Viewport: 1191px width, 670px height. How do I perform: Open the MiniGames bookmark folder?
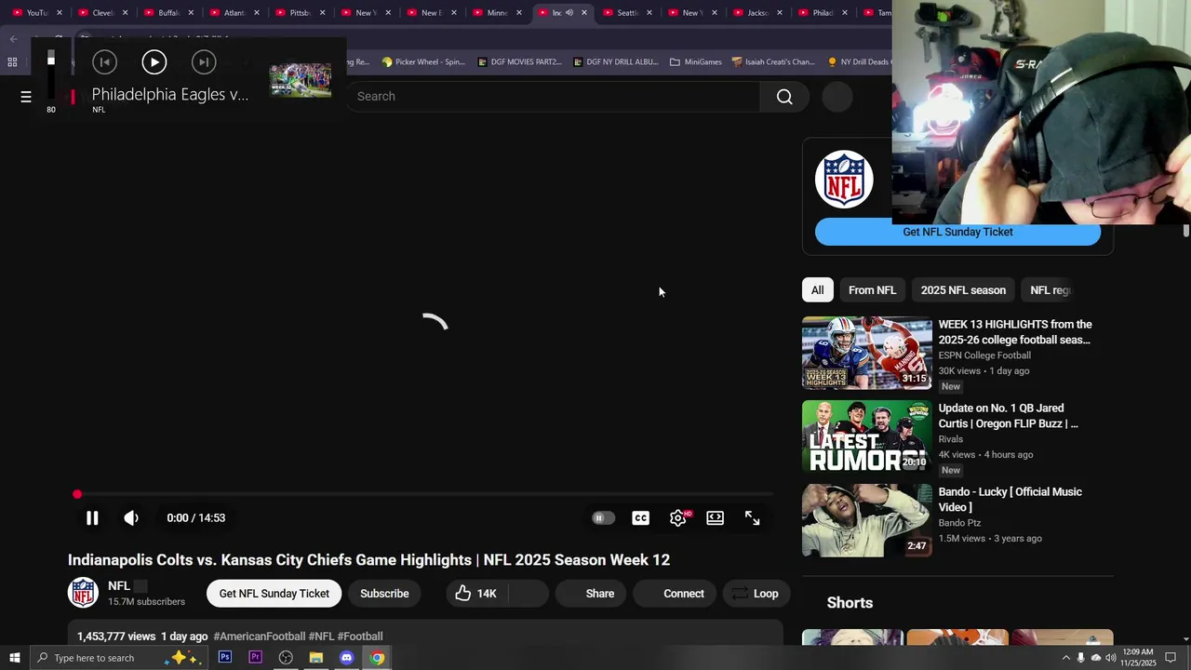click(695, 61)
